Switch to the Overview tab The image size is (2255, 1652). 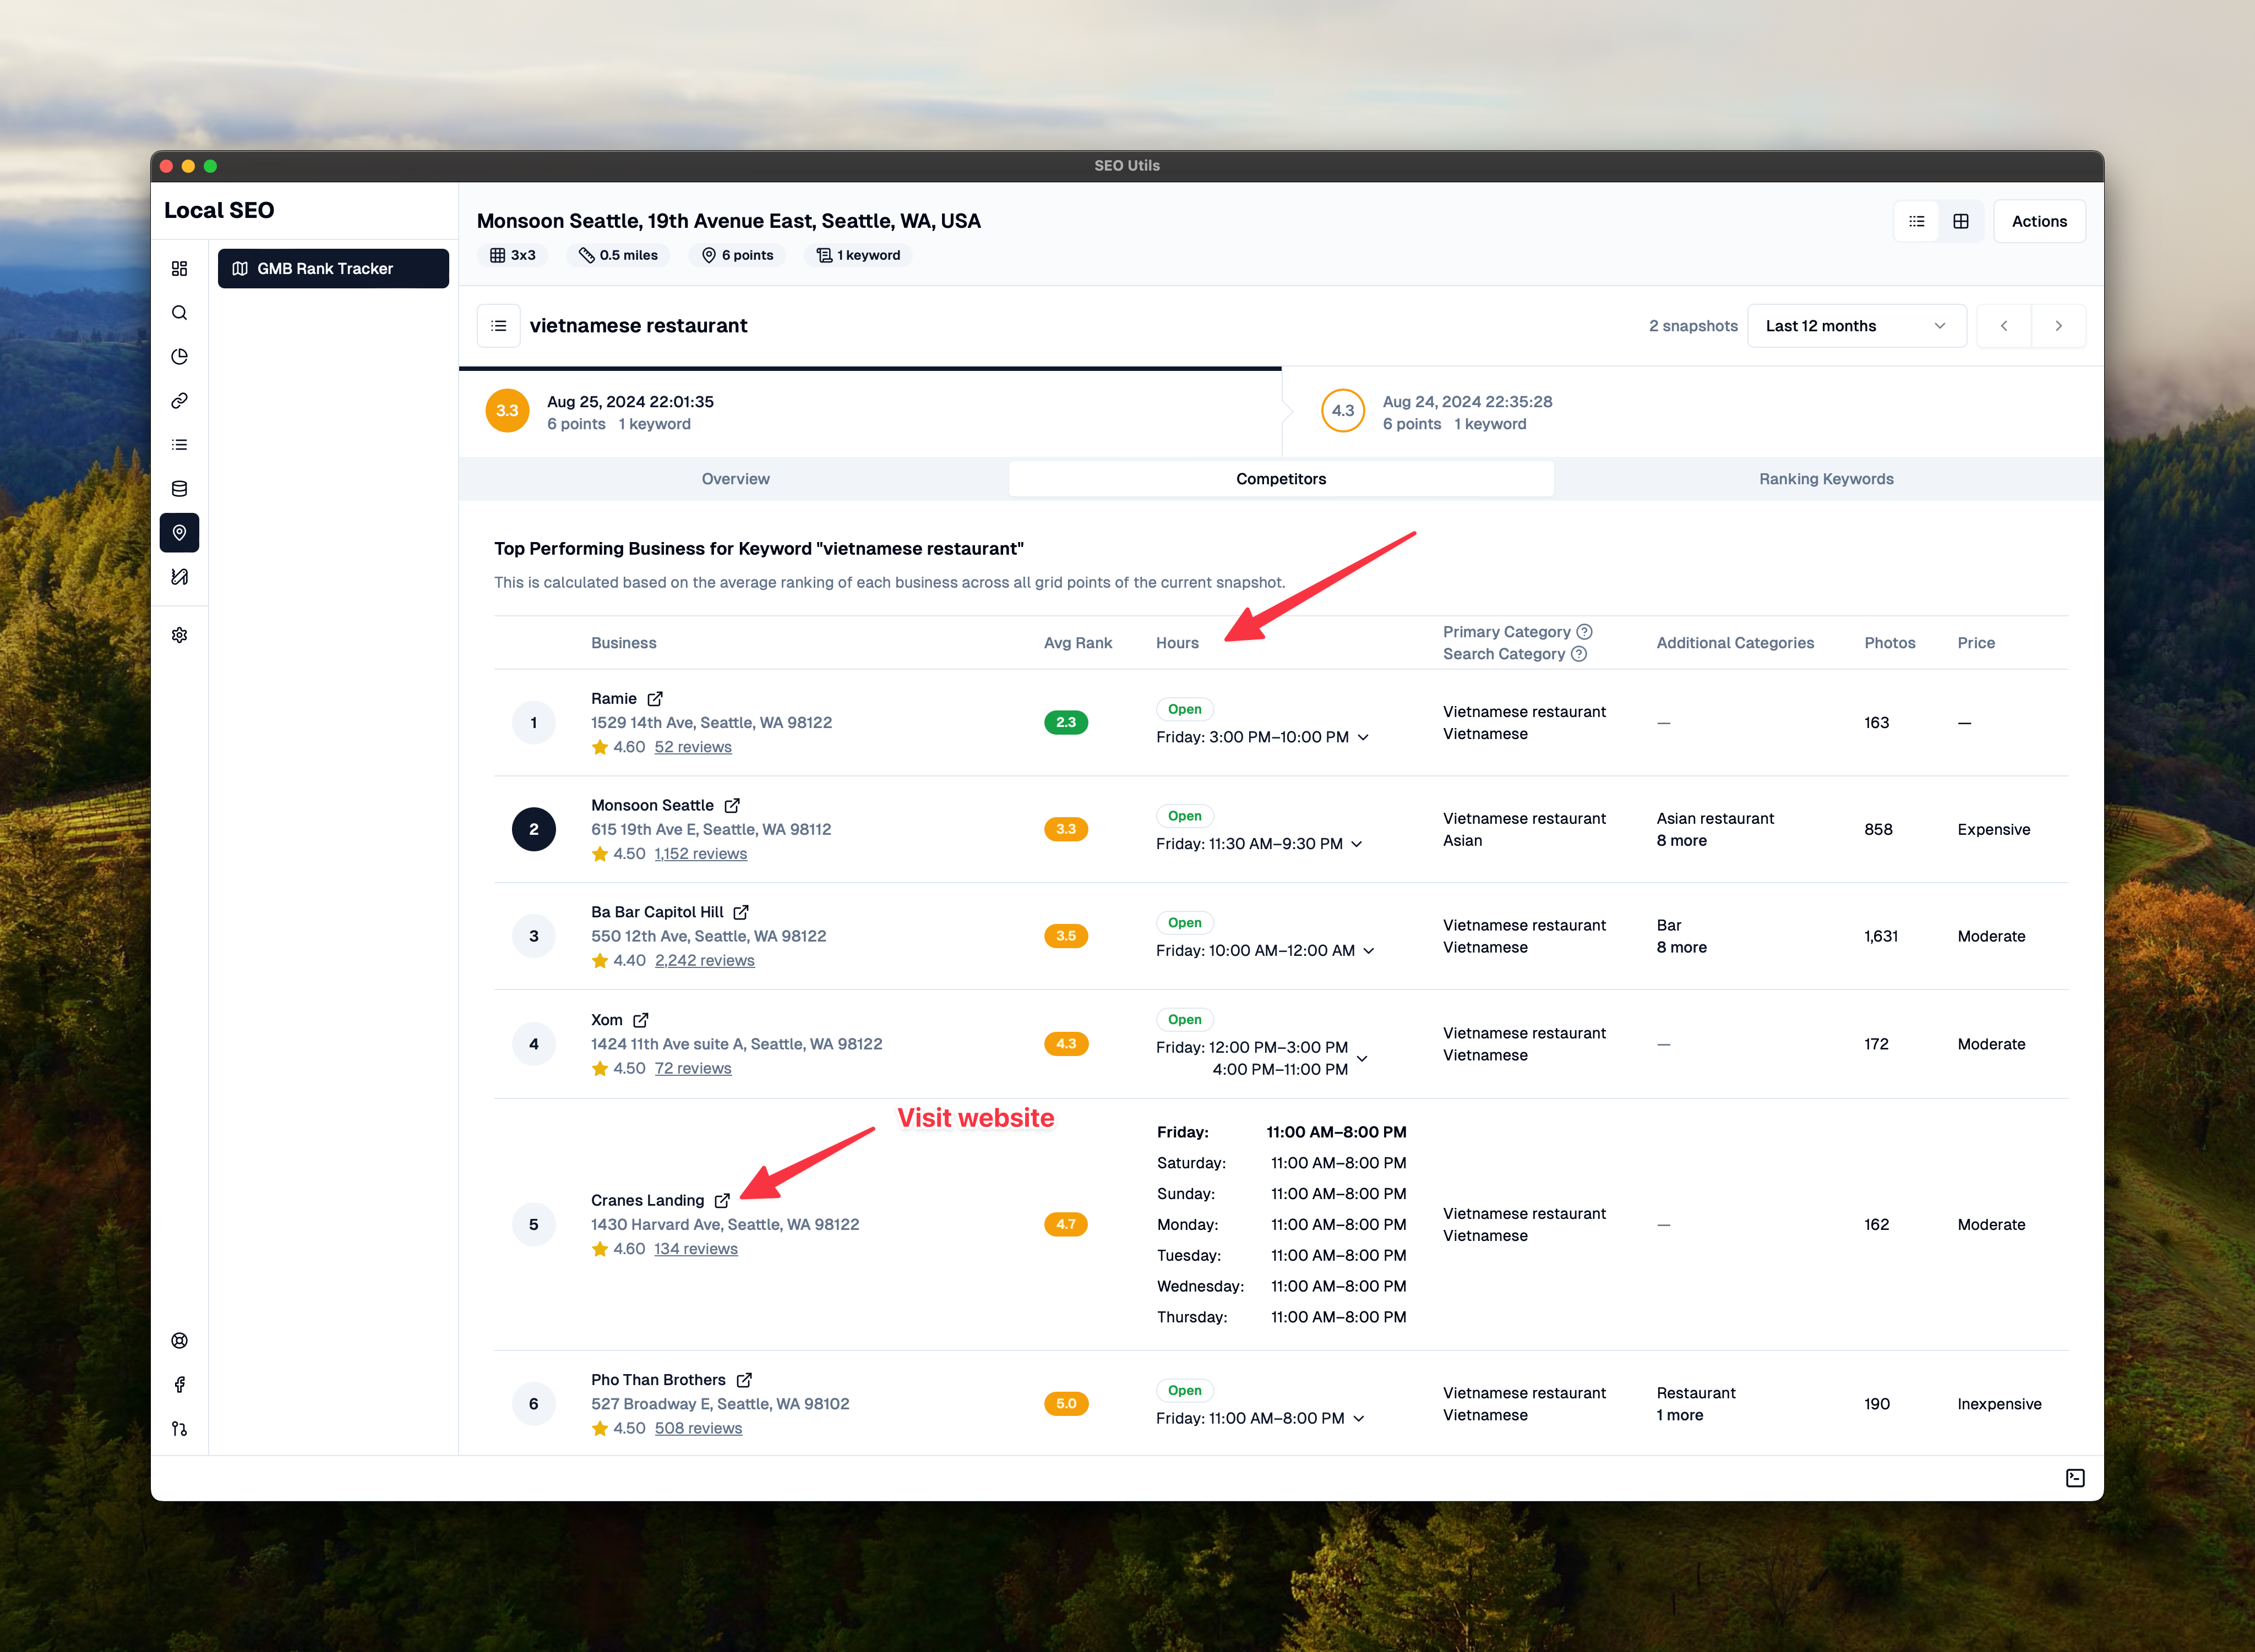pyautogui.click(x=736, y=479)
